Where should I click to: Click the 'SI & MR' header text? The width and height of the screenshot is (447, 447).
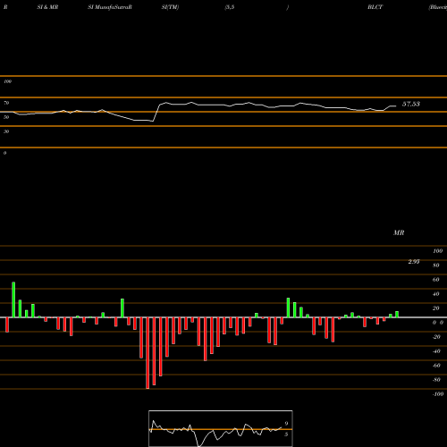click(x=47, y=7)
